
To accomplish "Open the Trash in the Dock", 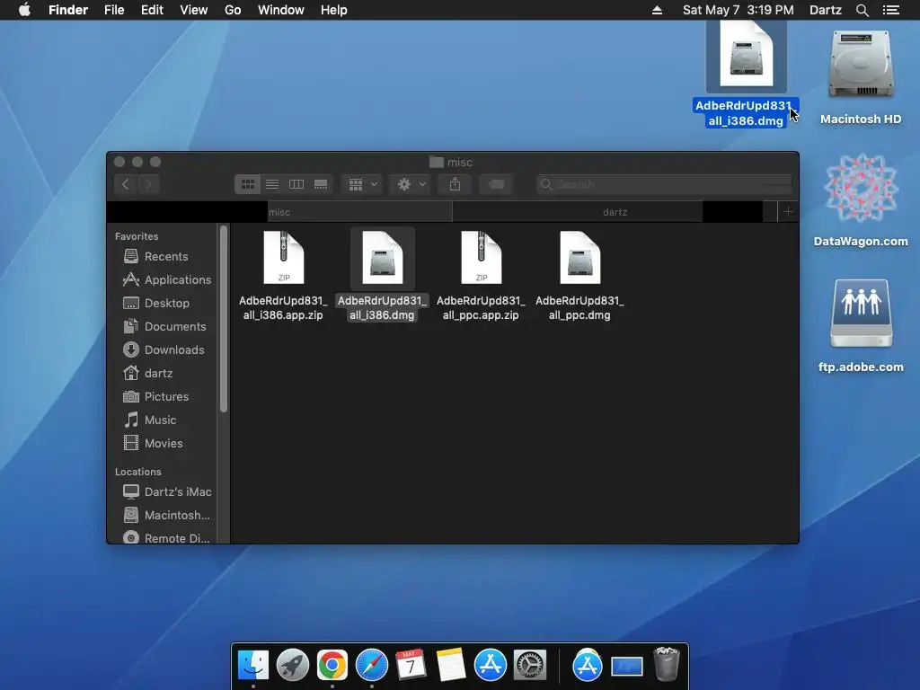I will point(667,664).
